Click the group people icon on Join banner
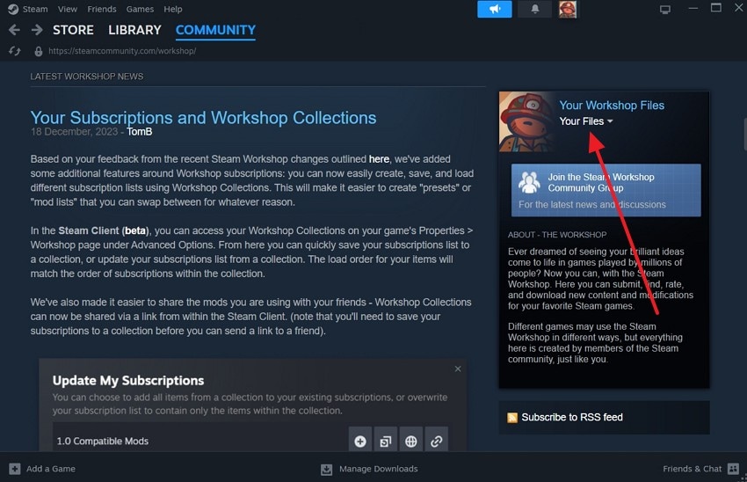The width and height of the screenshot is (747, 482). pos(529,183)
